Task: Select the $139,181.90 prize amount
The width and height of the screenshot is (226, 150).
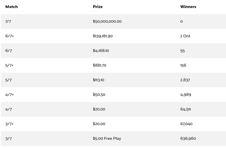Action: (x=103, y=36)
